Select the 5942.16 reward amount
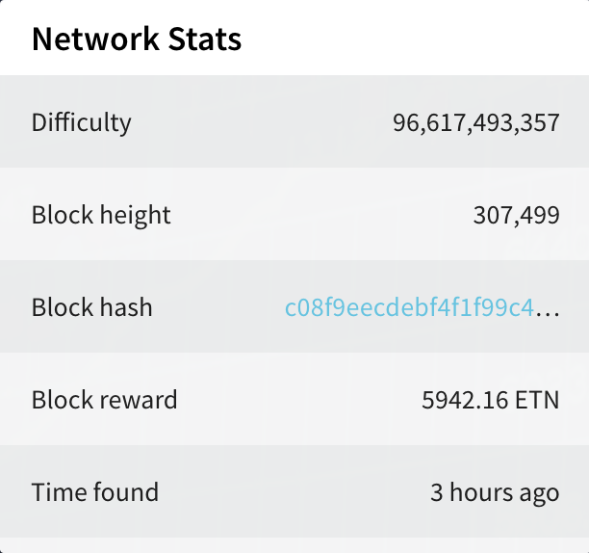Screen dimensions: 589x553 (465, 400)
